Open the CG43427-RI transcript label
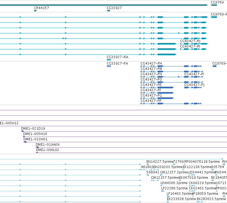The width and height of the screenshot is (227, 203). tap(190, 46)
